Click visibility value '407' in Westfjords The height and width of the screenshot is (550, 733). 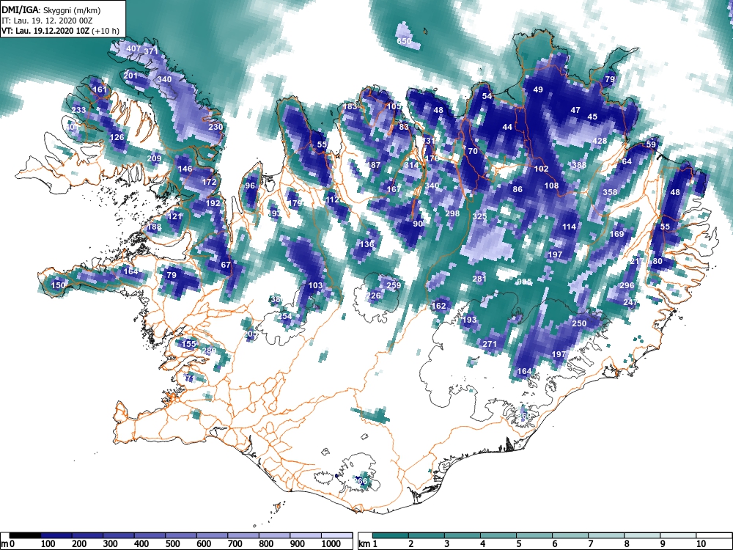click(x=133, y=48)
